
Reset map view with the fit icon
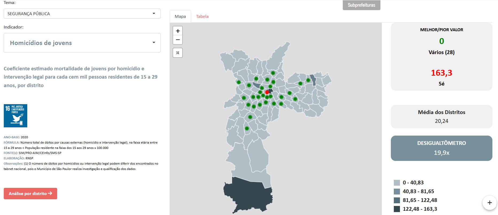pyautogui.click(x=178, y=53)
